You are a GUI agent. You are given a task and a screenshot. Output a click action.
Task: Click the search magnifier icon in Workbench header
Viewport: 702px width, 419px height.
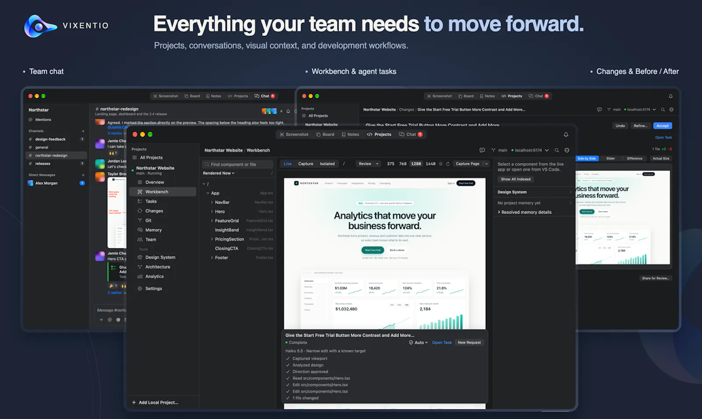click(557, 150)
